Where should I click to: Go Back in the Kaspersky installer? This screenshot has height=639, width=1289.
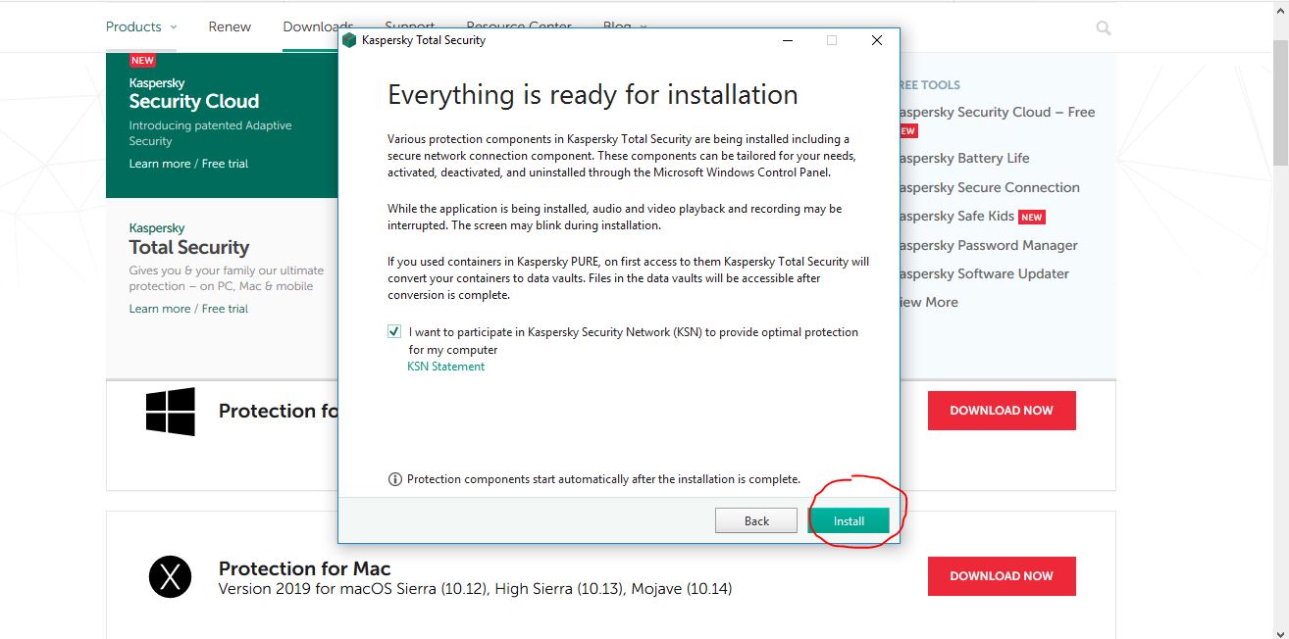coord(756,520)
